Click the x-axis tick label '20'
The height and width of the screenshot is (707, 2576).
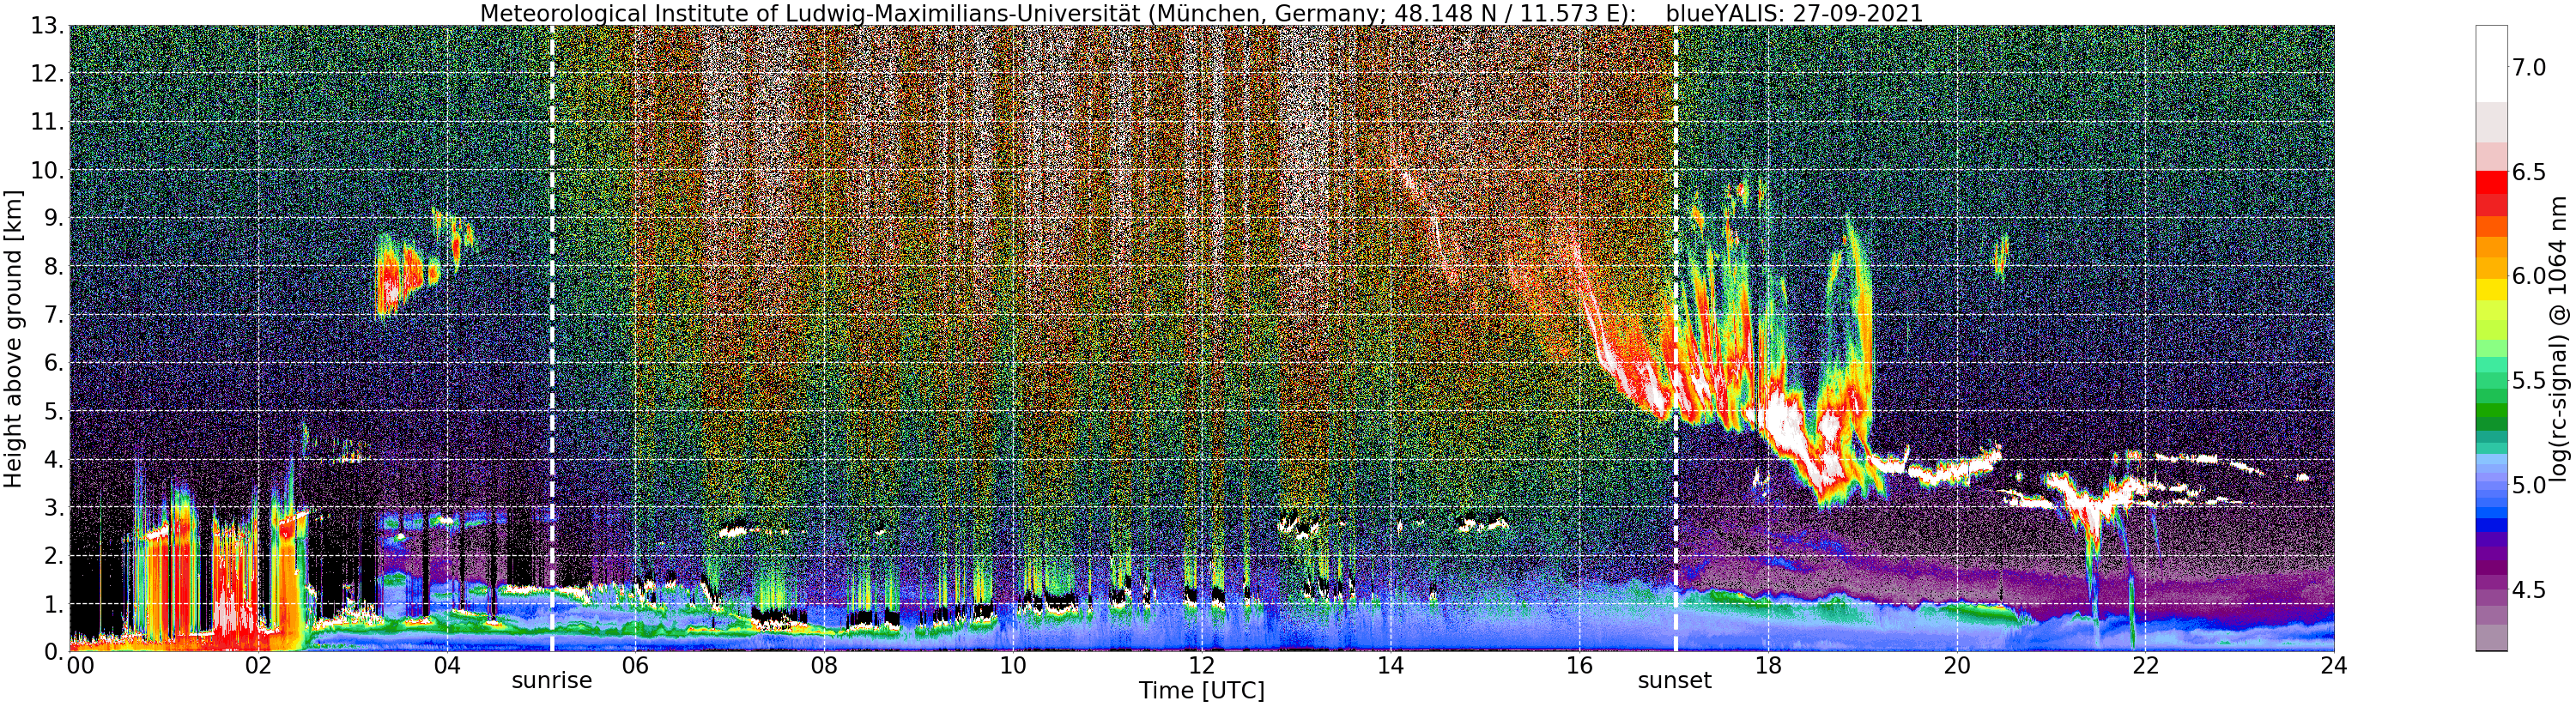point(1956,666)
